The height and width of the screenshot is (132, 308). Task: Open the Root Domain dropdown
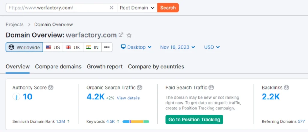click(x=137, y=8)
